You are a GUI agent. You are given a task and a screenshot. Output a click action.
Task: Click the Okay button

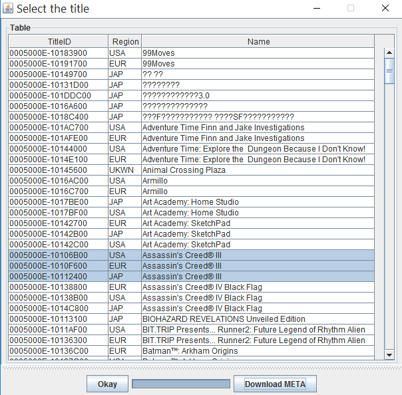click(x=107, y=384)
